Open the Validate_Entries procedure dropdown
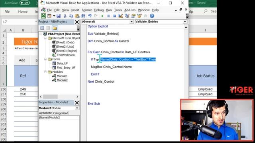The width and height of the screenshot is (255, 143). [185, 22]
